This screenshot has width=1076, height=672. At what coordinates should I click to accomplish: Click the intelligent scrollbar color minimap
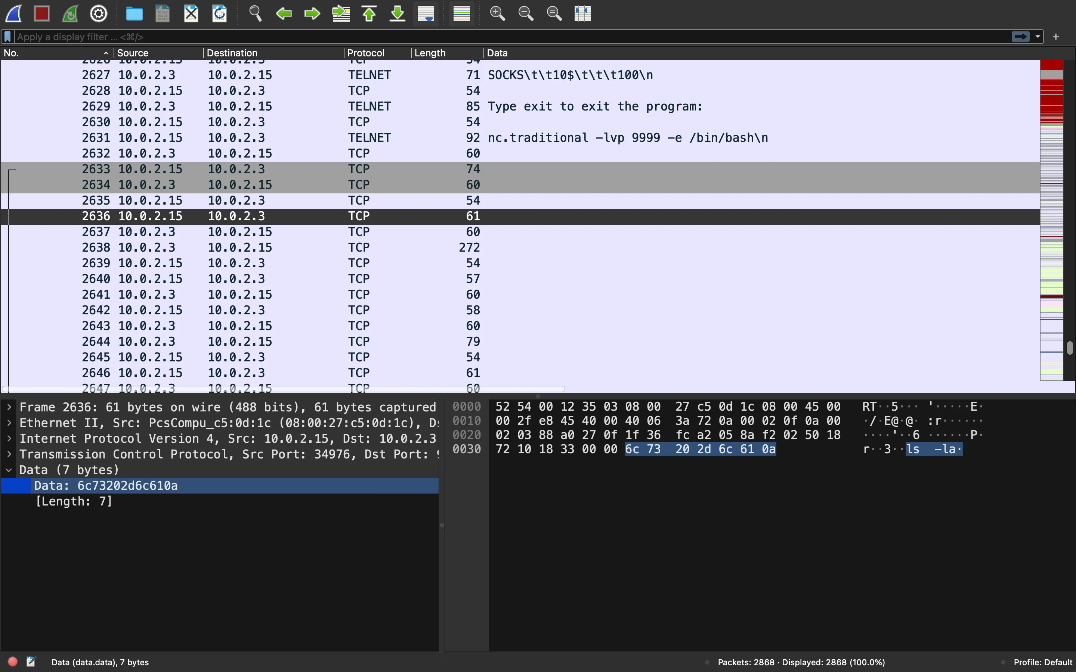[1052, 220]
